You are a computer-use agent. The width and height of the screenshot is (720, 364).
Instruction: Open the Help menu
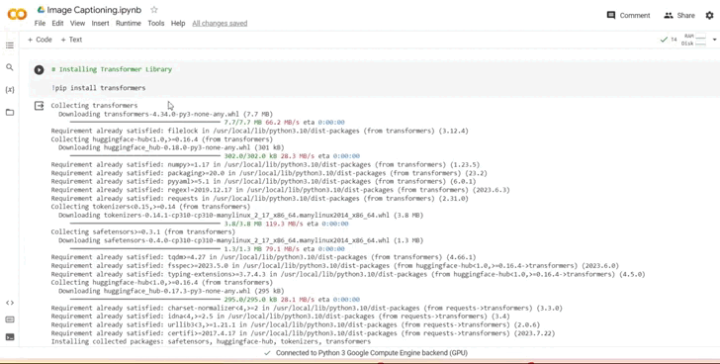[178, 24]
